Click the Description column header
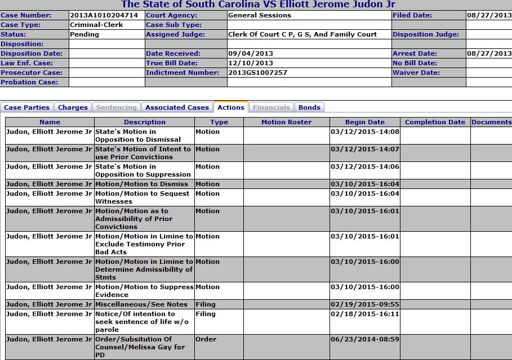This screenshot has height=360, width=512. pos(145,122)
